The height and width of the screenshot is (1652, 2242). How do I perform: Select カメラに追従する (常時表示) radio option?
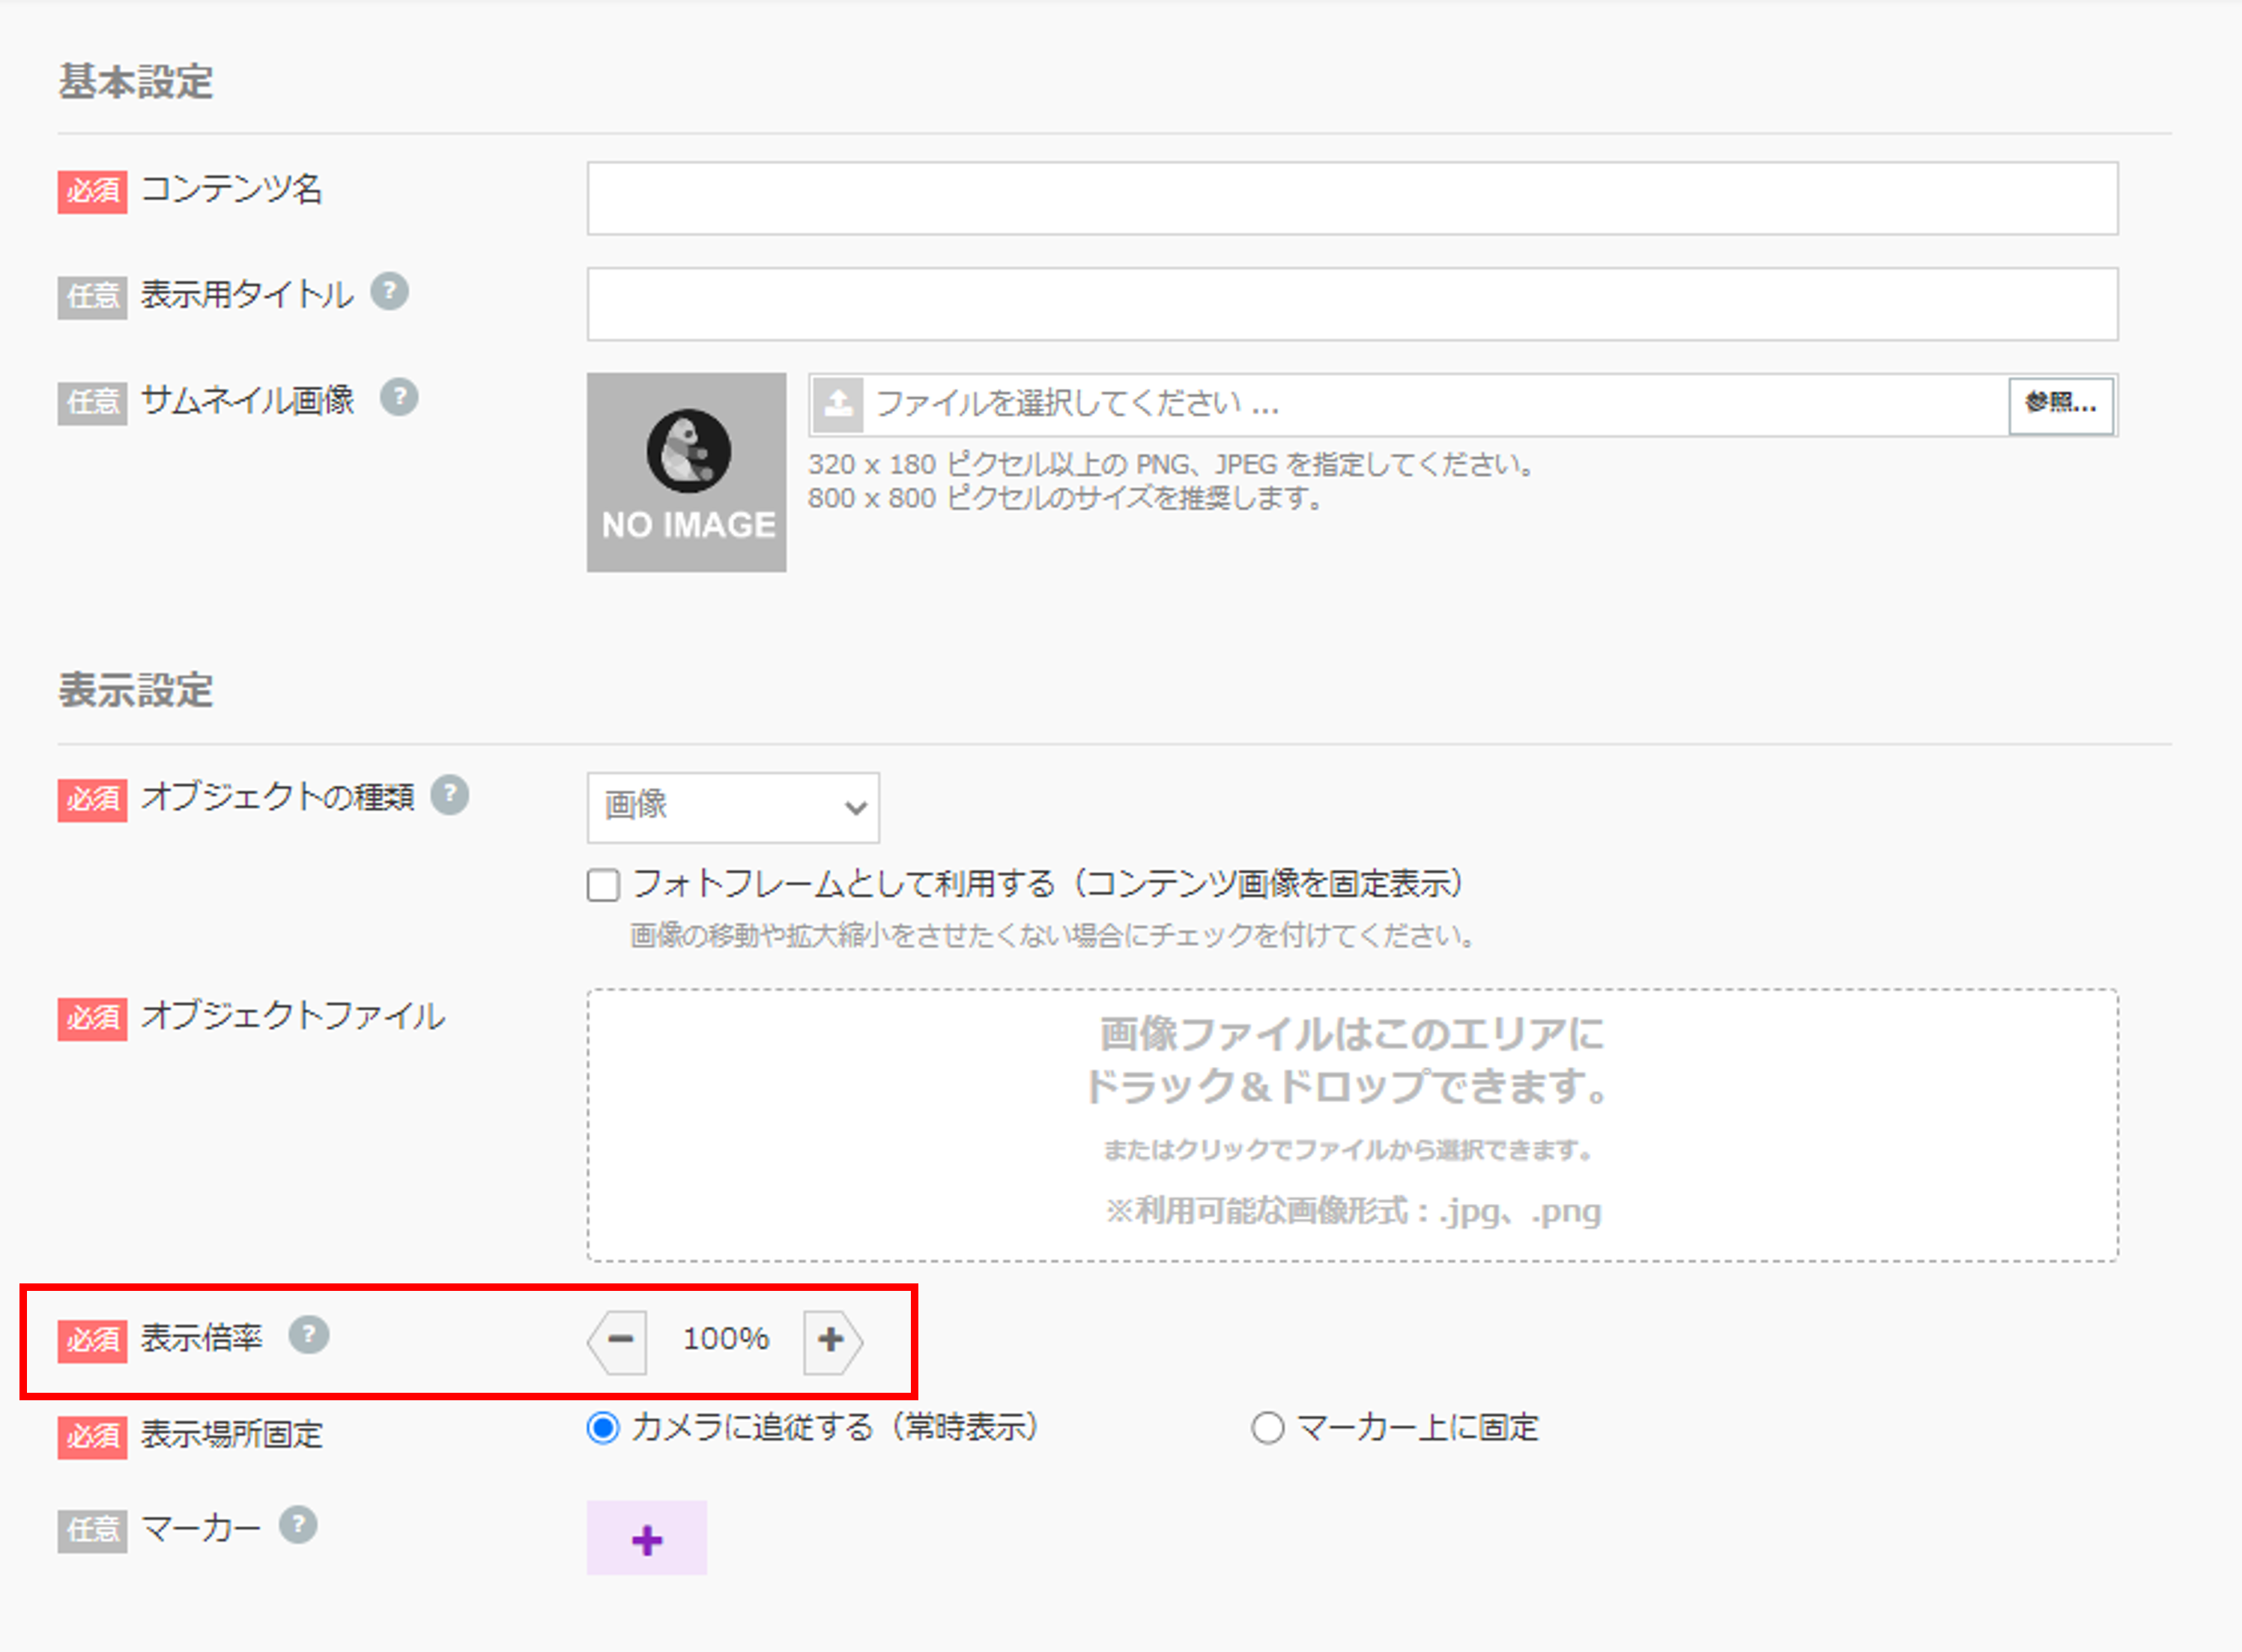[603, 1428]
